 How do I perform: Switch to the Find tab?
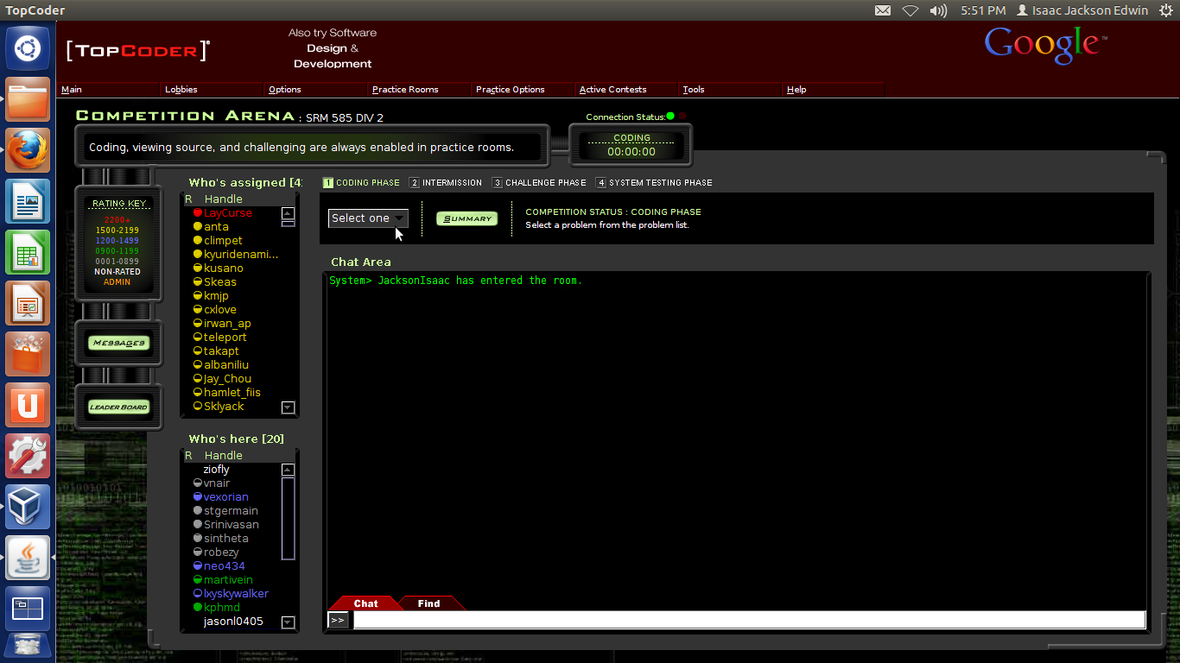pos(428,603)
